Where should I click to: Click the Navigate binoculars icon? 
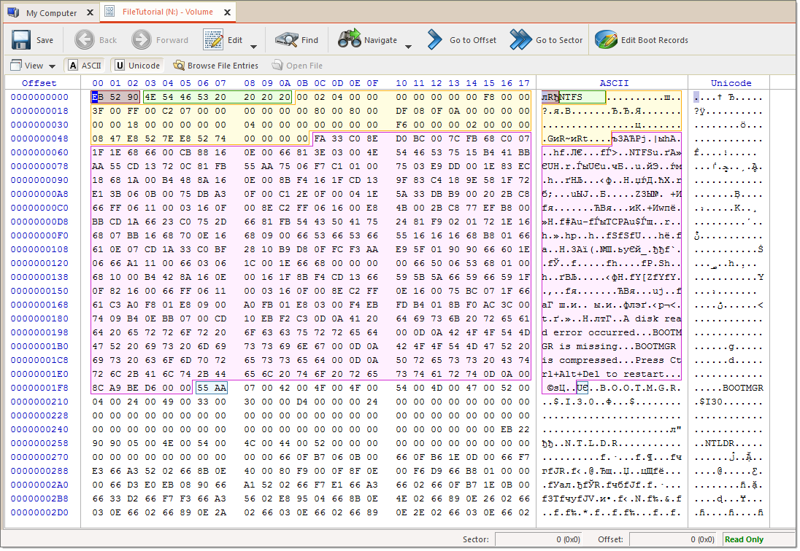(350, 40)
